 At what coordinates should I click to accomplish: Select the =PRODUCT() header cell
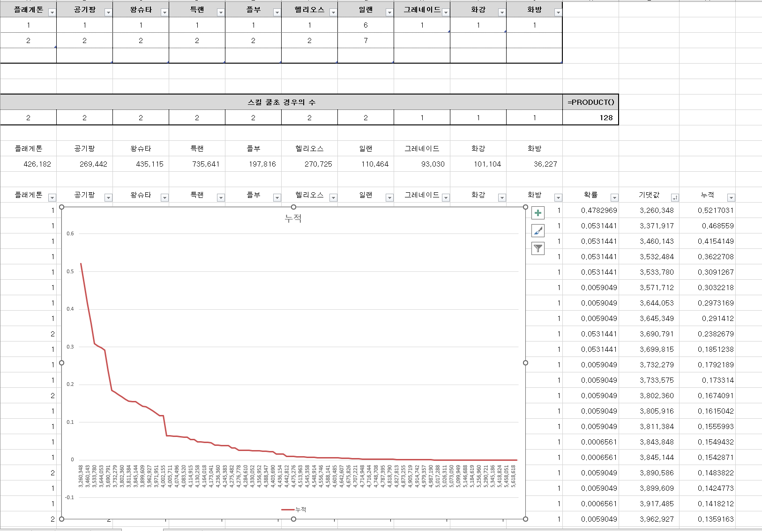coord(590,102)
